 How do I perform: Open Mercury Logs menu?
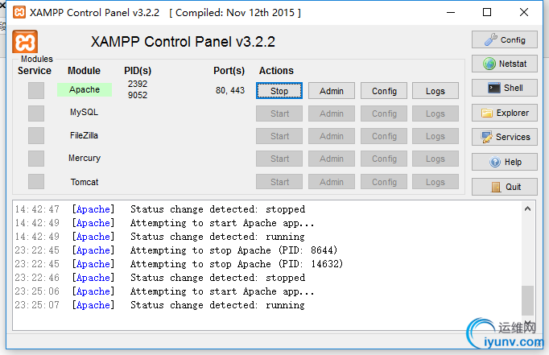click(435, 159)
